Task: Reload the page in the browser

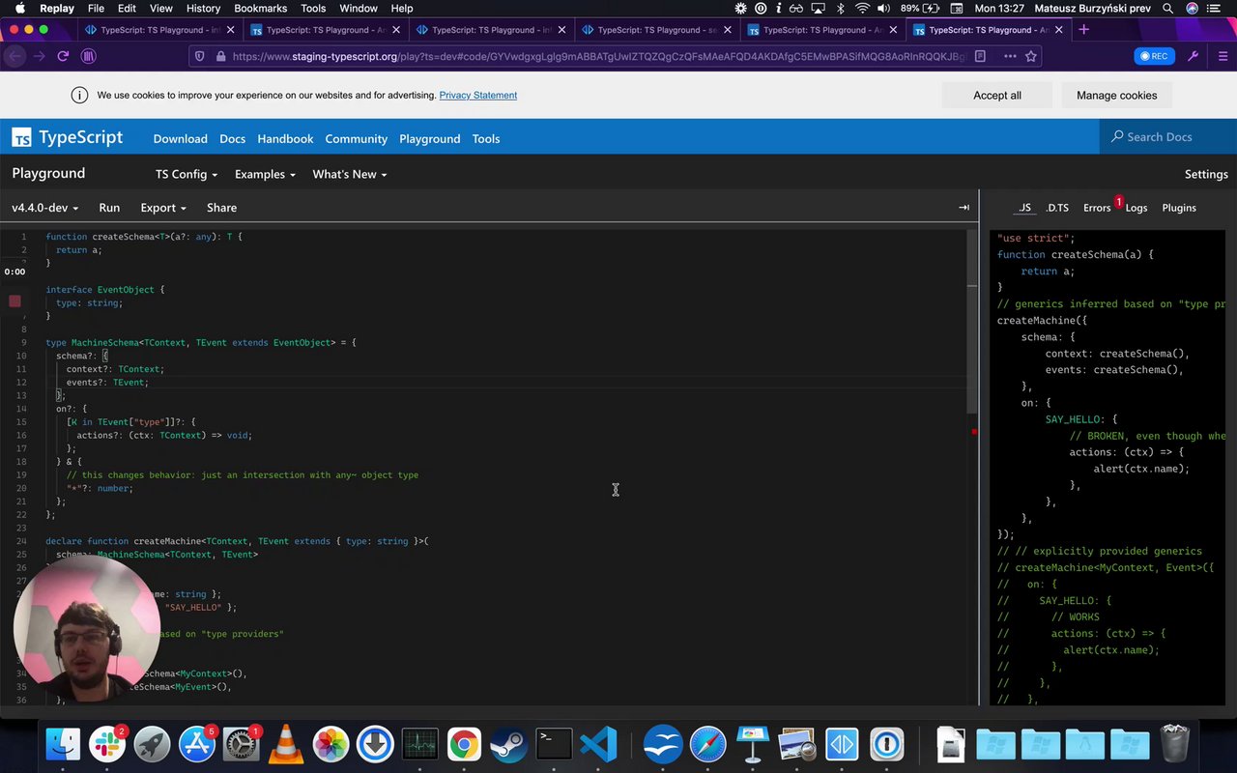Action: (63, 56)
